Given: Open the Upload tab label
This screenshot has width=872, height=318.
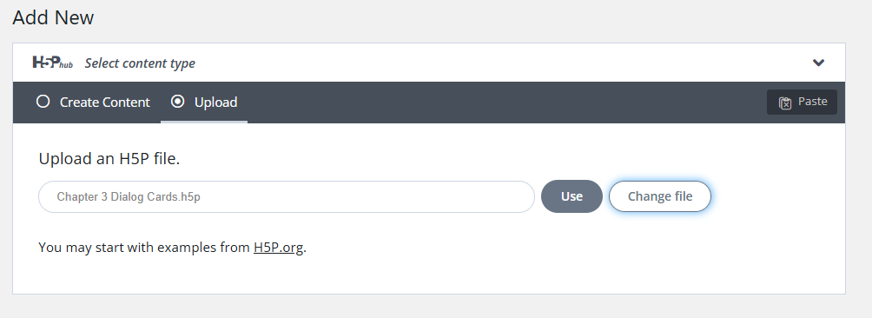Looking at the screenshot, I should point(215,103).
